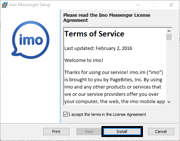
Task: Click the license text scrollbar thumb
Action: tap(169, 37)
